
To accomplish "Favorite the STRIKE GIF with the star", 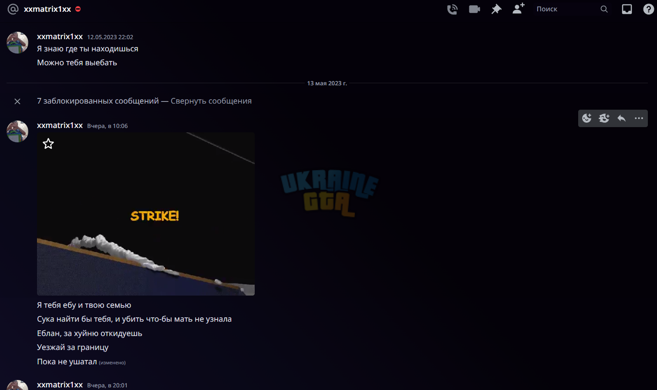I will click(x=48, y=144).
